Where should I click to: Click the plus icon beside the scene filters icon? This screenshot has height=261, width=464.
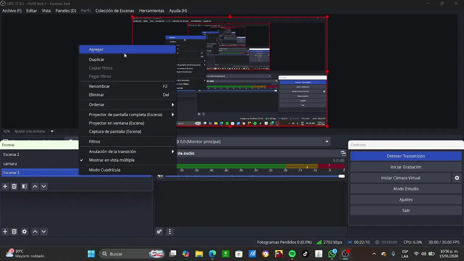(5, 186)
